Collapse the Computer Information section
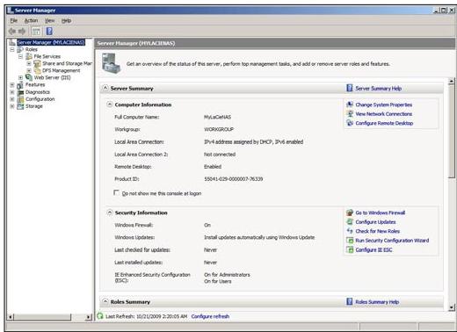 coord(109,105)
